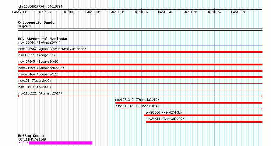The height and width of the screenshot is (146, 271).
Task: Click the 84618.7k ruler tick label
Action: coord(238,12)
